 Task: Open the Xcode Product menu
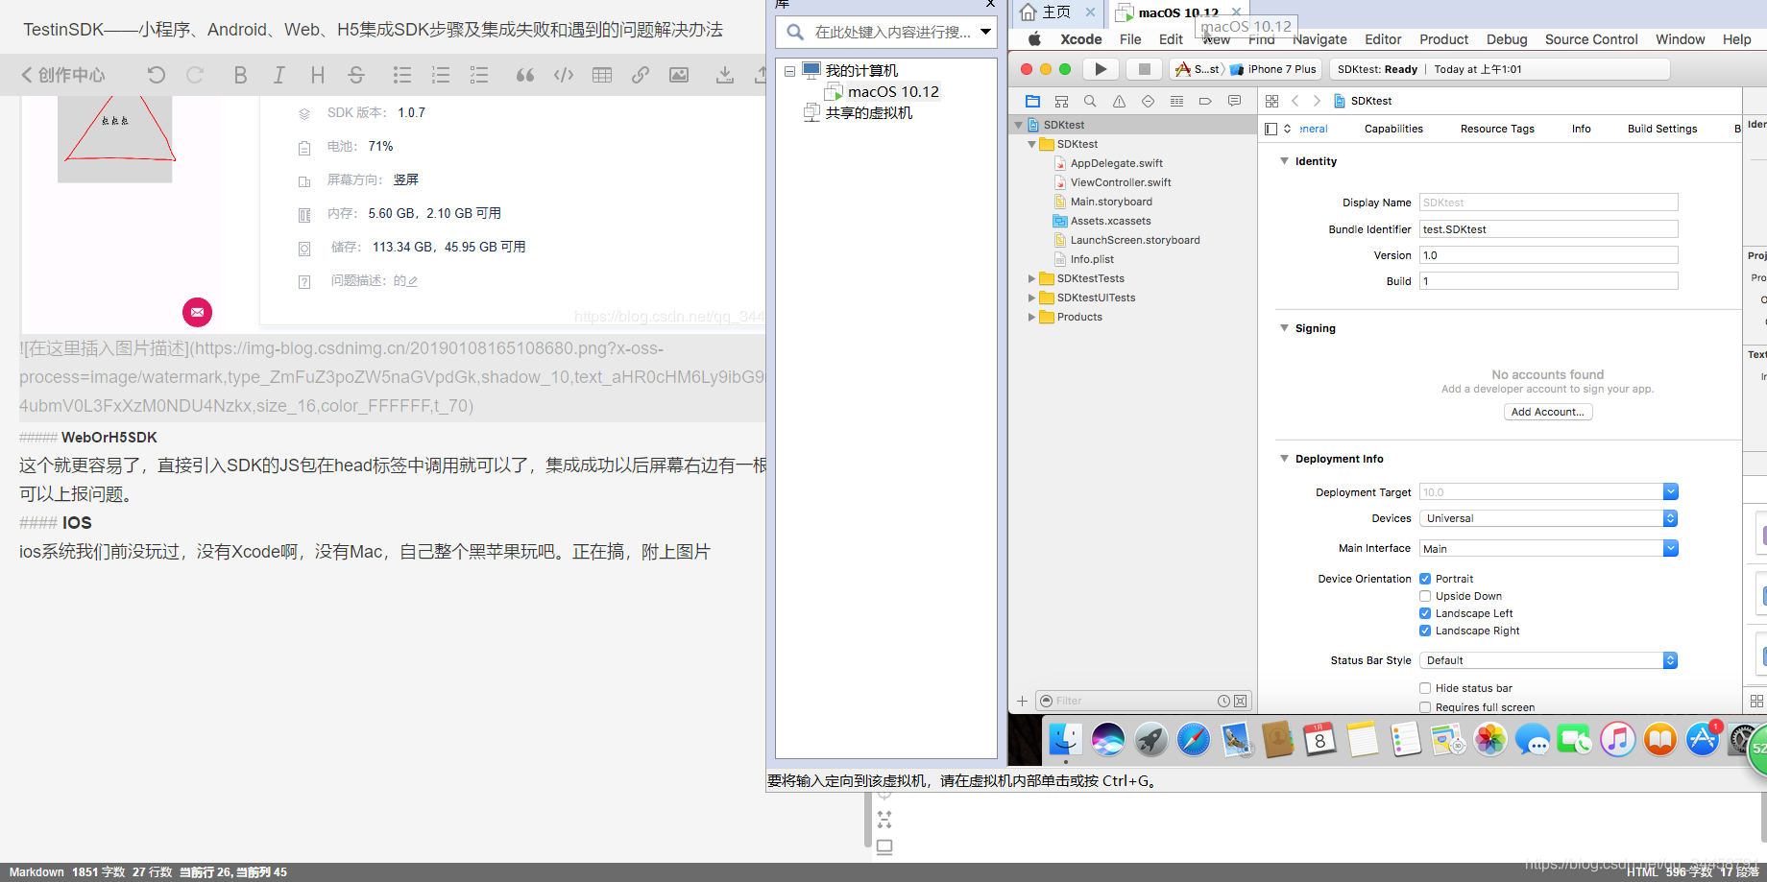[1443, 39]
